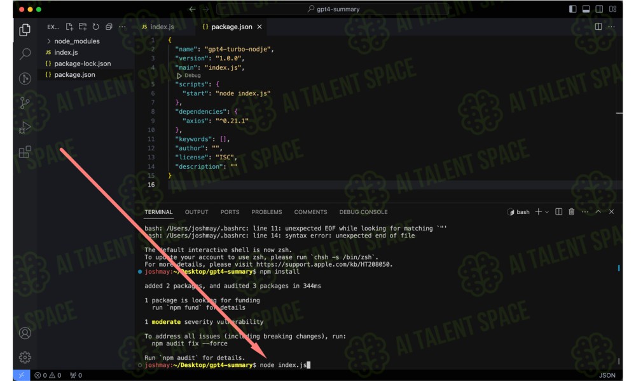This screenshot has height=381, width=636.
Task: Switch to the COMMENTS tab
Action: tap(311, 212)
